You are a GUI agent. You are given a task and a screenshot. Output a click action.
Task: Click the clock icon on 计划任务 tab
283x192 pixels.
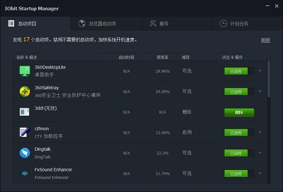(x=223, y=23)
